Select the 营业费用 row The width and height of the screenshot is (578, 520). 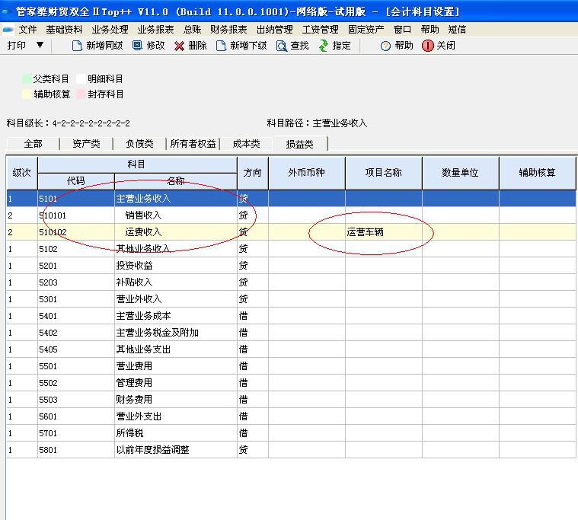291,366
